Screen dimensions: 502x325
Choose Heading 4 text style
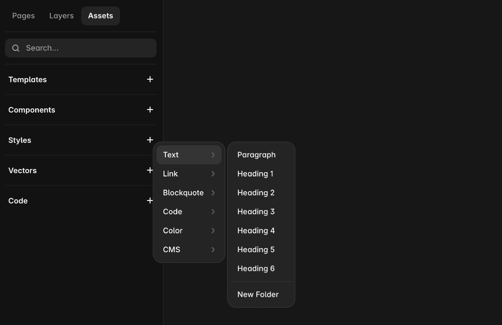pos(261,231)
